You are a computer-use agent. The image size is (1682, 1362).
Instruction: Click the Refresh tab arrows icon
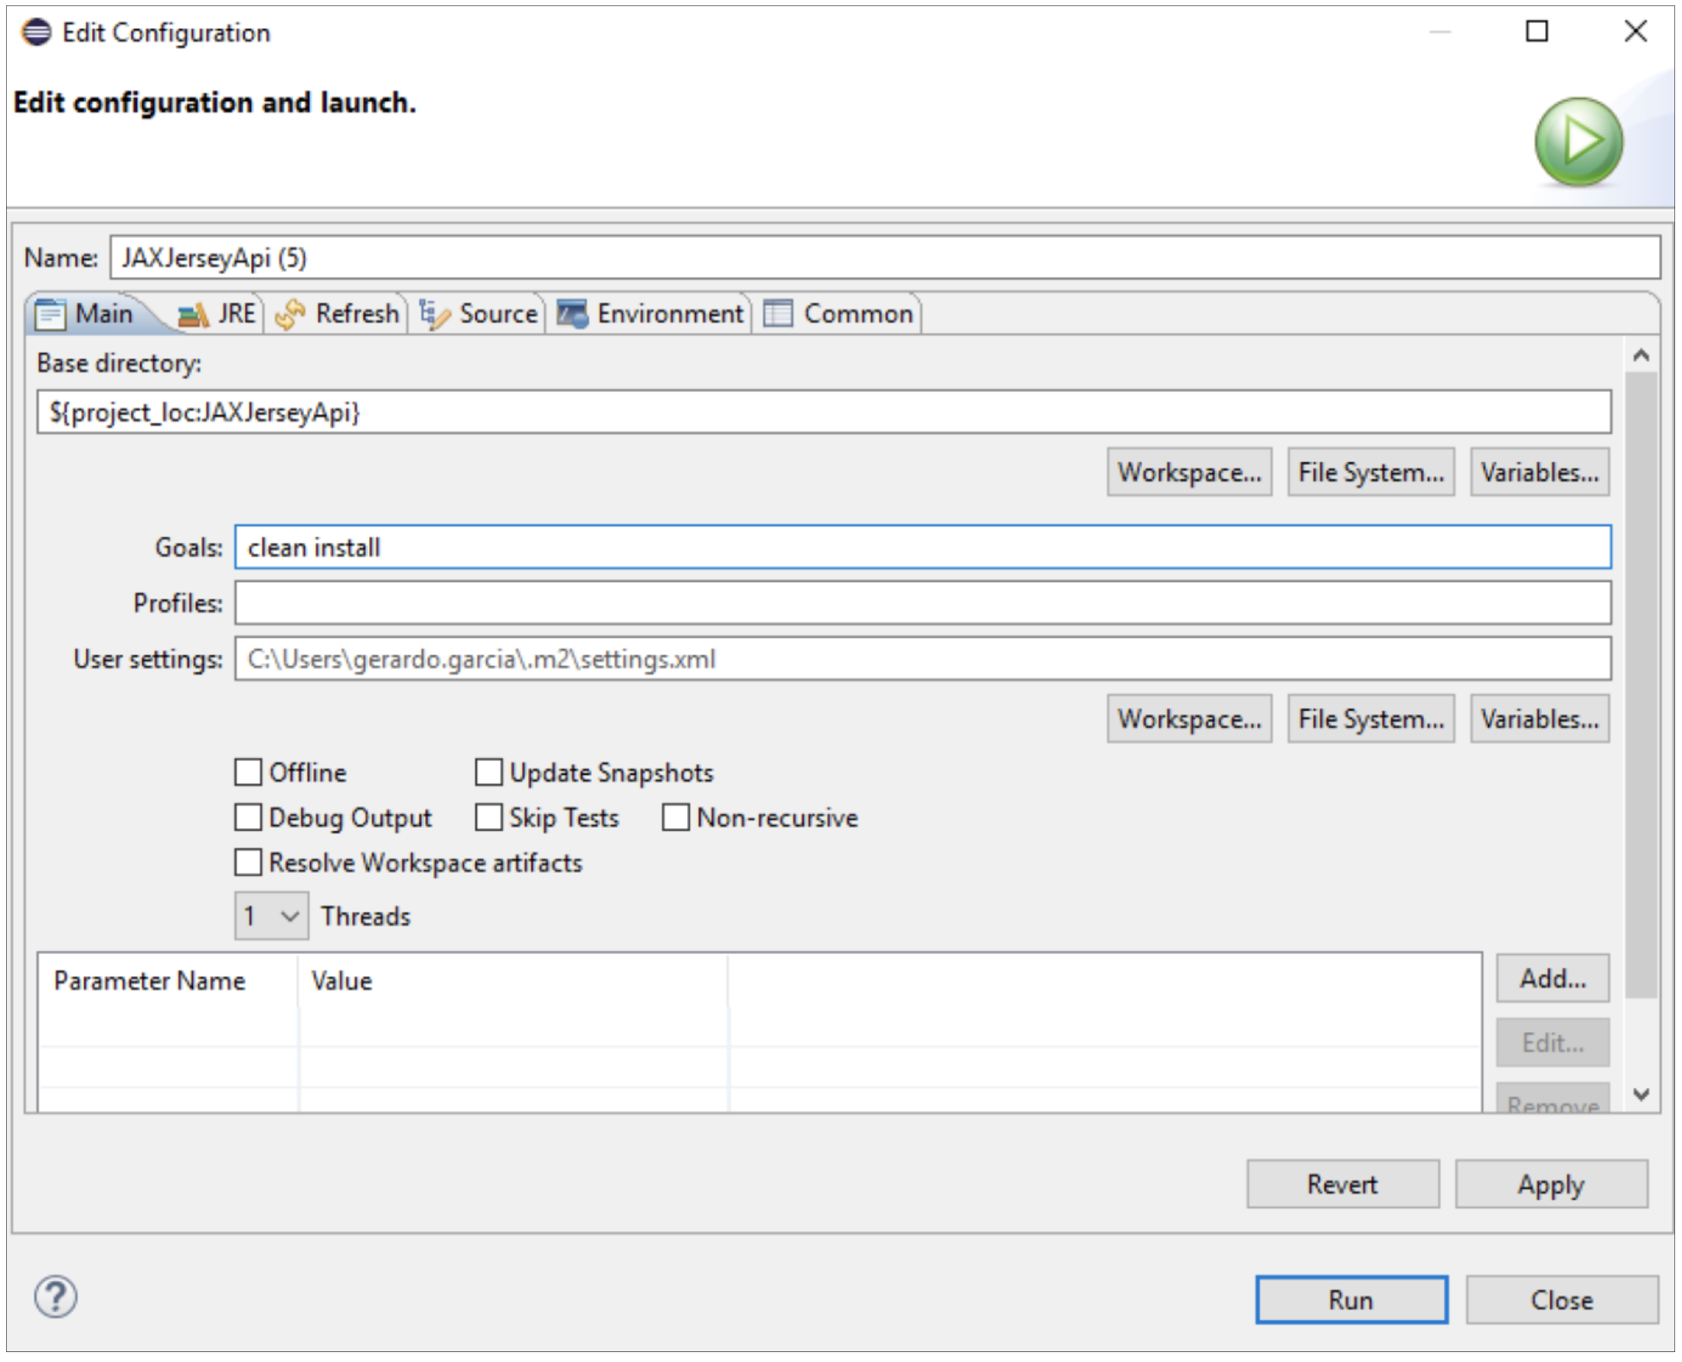(x=290, y=315)
